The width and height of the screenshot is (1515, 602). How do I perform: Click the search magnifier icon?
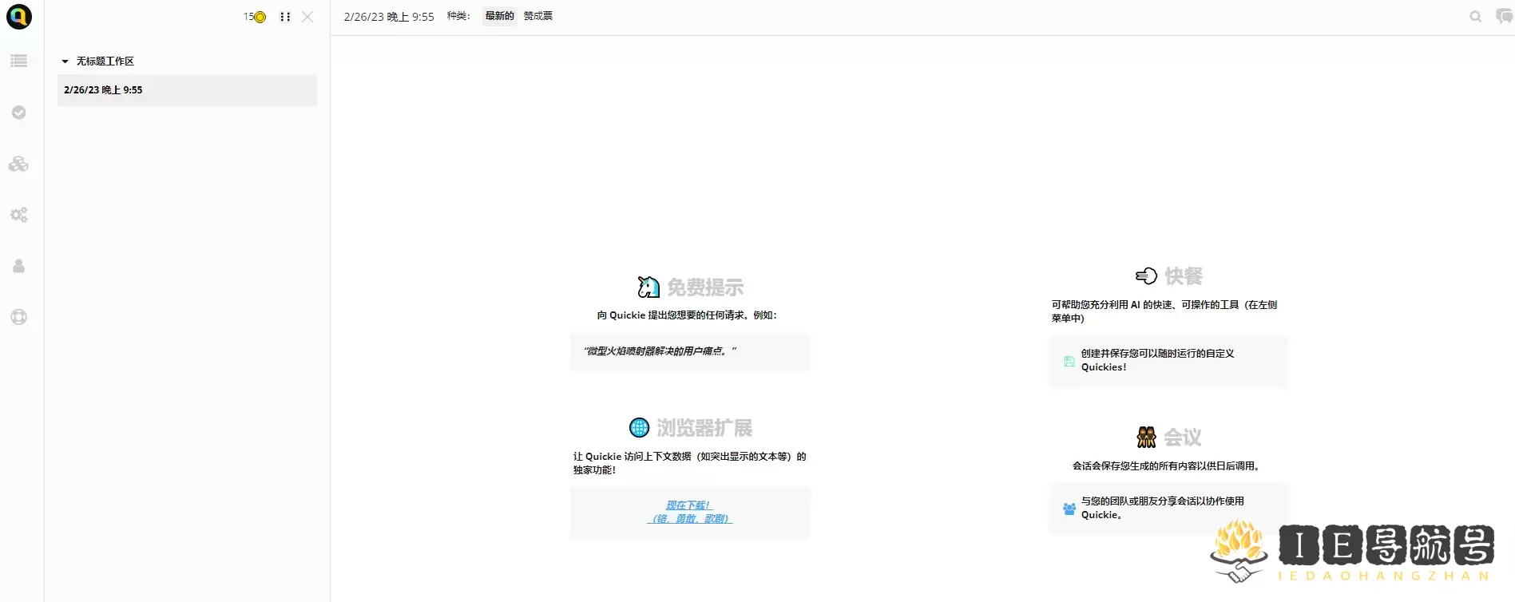click(1476, 17)
